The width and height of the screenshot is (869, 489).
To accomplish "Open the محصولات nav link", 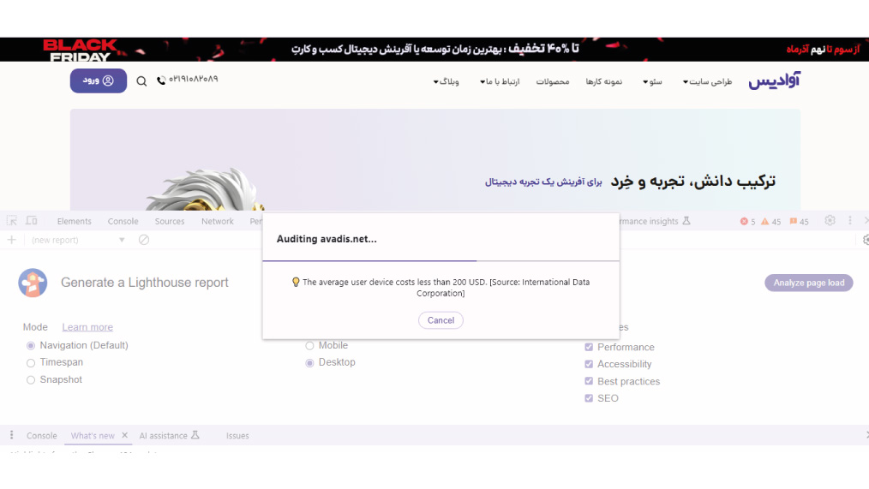I will pyautogui.click(x=553, y=82).
